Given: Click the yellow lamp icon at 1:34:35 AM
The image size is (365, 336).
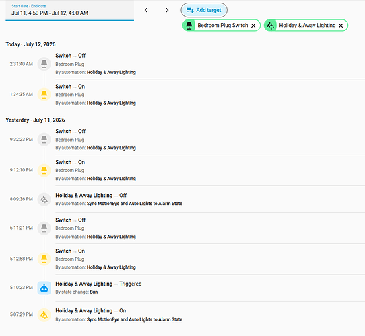Looking at the screenshot, I should pos(44,95).
